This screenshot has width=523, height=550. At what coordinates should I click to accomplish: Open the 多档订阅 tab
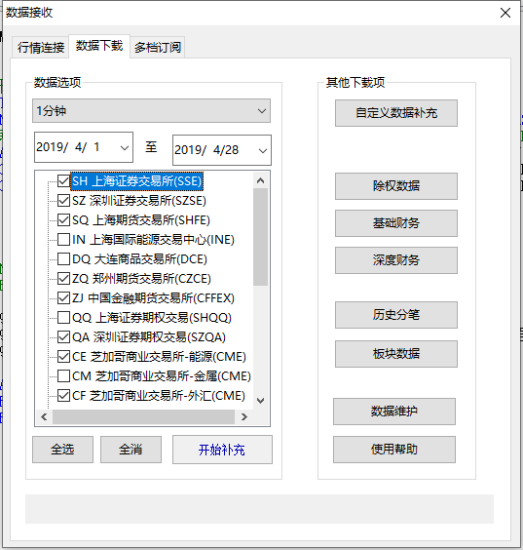point(158,47)
